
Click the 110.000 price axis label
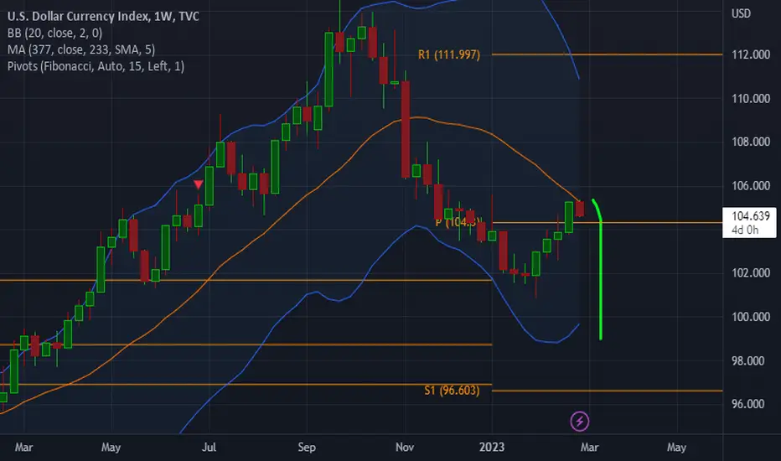click(751, 99)
